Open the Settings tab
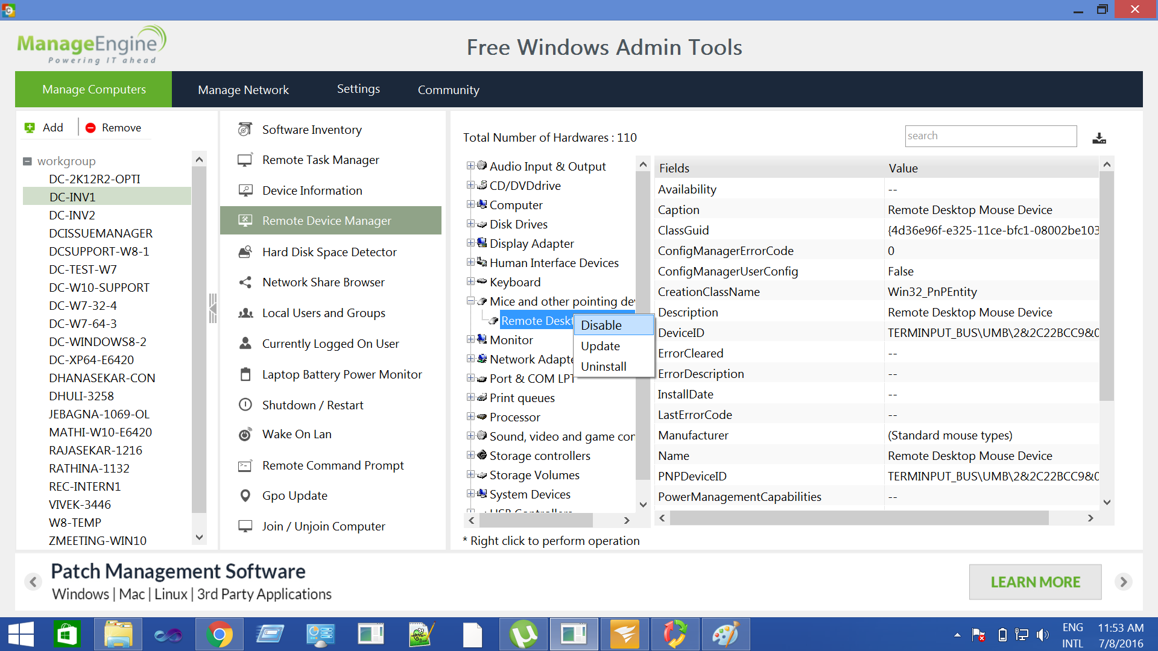Screen dimensions: 1158x651 [358, 89]
